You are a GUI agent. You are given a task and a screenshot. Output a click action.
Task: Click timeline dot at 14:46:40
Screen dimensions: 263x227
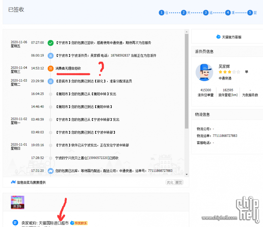pyautogui.click(x=51, y=107)
